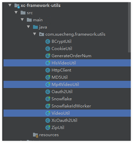Select the HttpClient class
Screen dimensions: 133x143
click(61, 70)
